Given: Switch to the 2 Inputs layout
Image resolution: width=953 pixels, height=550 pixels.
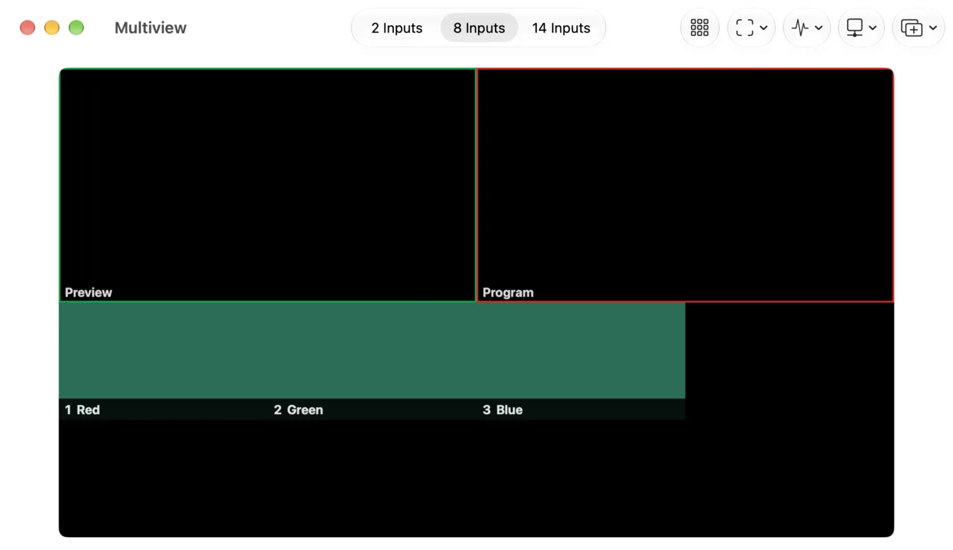Looking at the screenshot, I should 397,28.
